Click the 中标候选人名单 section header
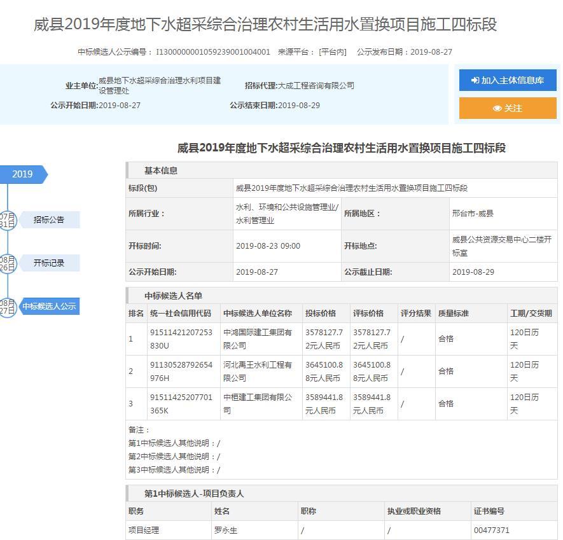Screen dimensions: 563x540 click(x=173, y=296)
